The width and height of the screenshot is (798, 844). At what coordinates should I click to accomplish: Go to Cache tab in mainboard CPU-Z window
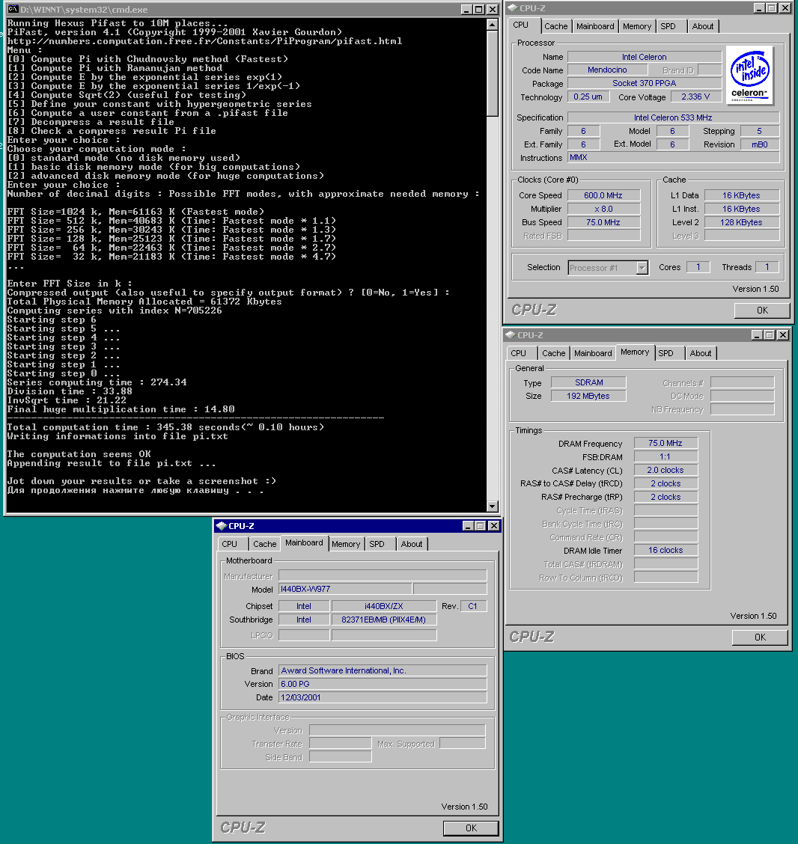(x=265, y=544)
